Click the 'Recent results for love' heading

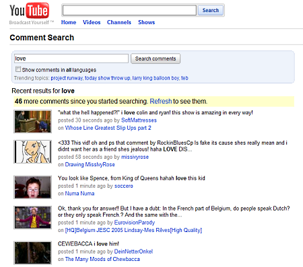43,91
